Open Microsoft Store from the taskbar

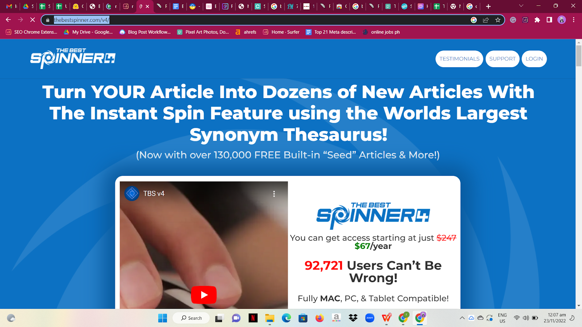pyautogui.click(x=303, y=318)
